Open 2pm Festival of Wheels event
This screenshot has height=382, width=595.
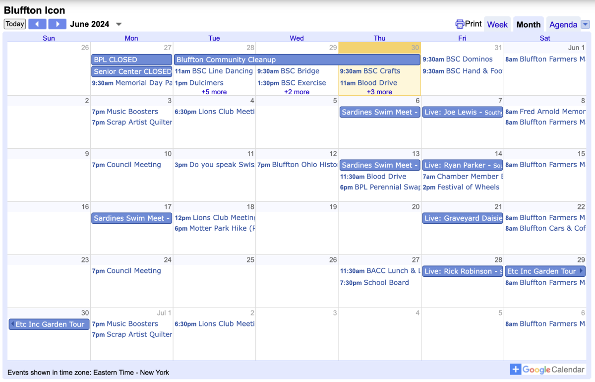point(461,187)
